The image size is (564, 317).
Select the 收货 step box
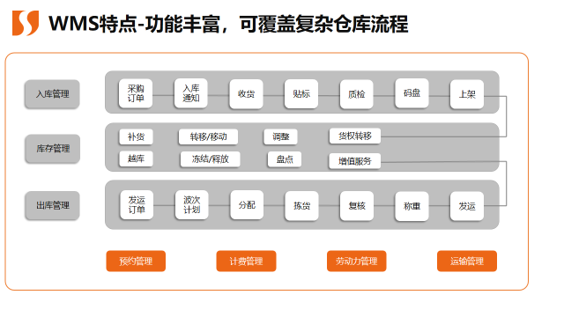(247, 94)
